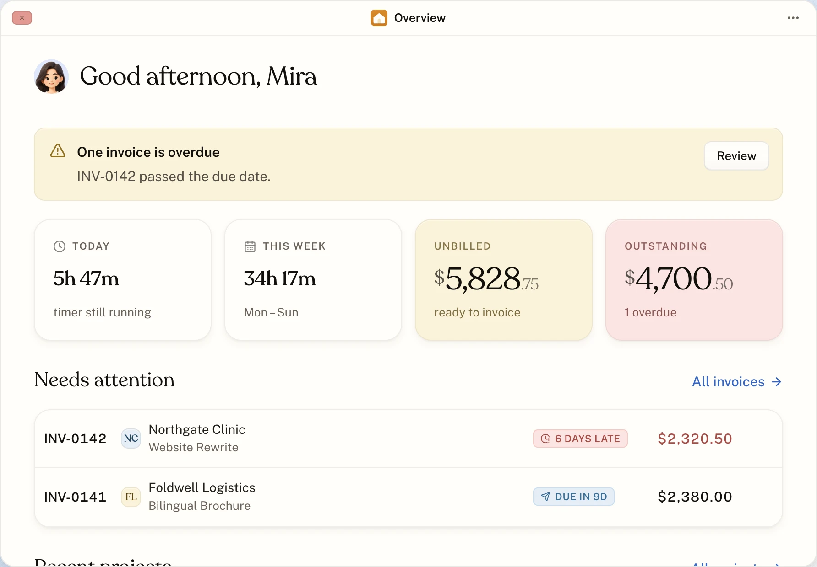The image size is (817, 567).
Task: Click the Needs attention section heading
Action: pyautogui.click(x=104, y=380)
